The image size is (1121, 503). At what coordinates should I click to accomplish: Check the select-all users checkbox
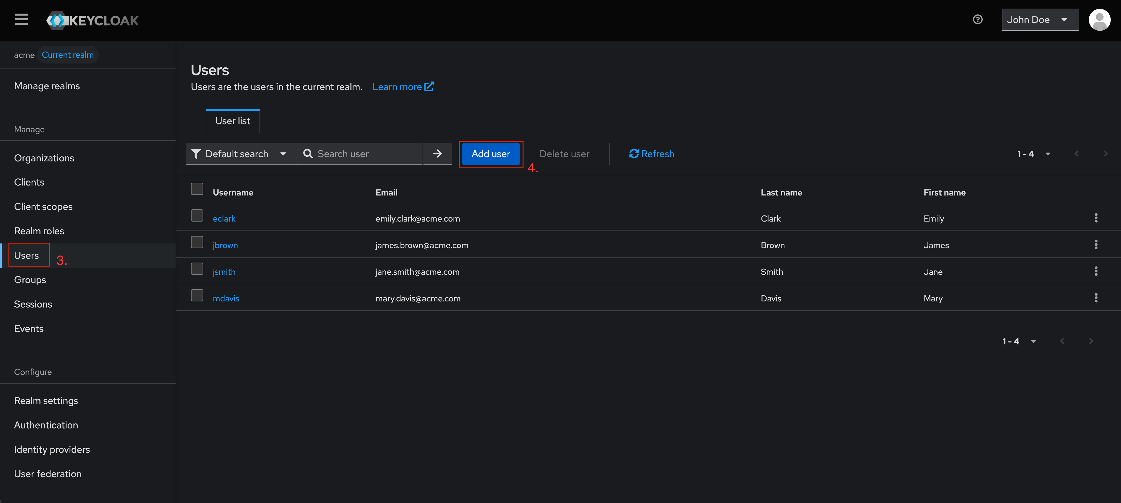pos(197,188)
